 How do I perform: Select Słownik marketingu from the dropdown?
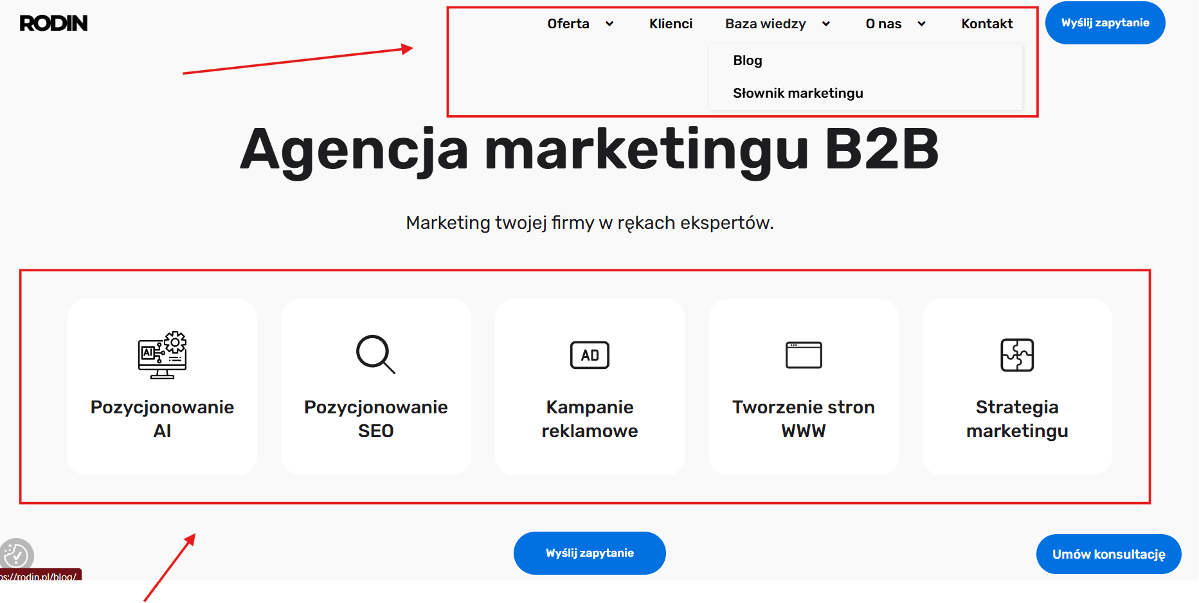click(x=798, y=93)
